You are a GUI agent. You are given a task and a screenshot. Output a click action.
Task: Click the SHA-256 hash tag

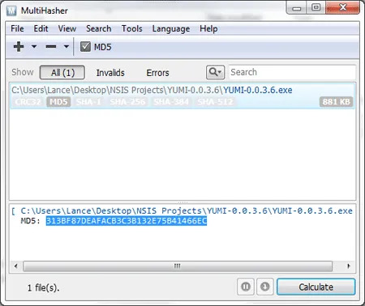(x=127, y=102)
